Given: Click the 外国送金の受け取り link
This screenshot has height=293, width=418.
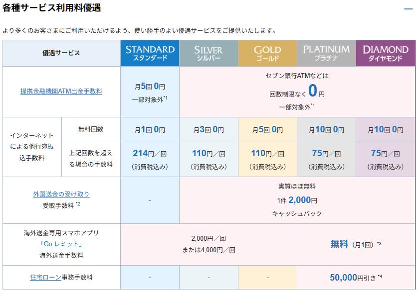Looking at the screenshot, I should click(61, 195).
